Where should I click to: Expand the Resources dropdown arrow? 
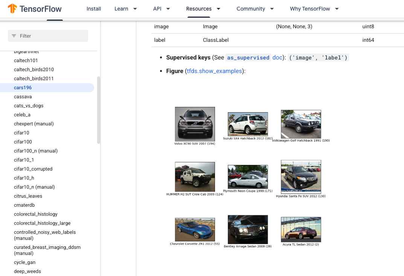tap(218, 9)
